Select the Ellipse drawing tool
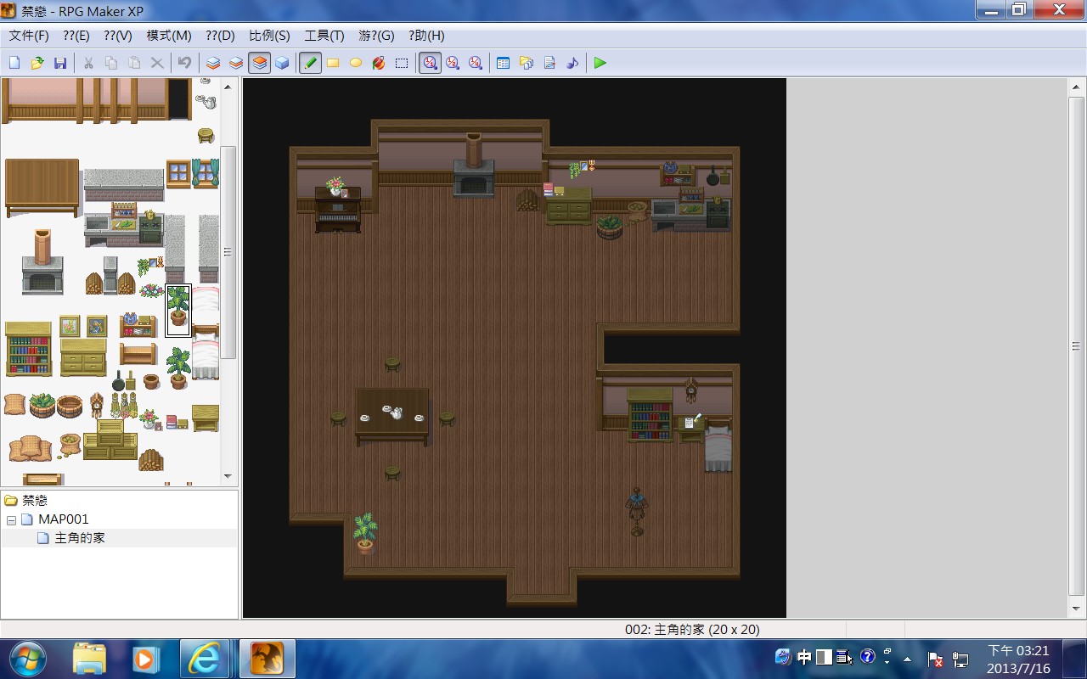The width and height of the screenshot is (1087, 679). [x=356, y=63]
